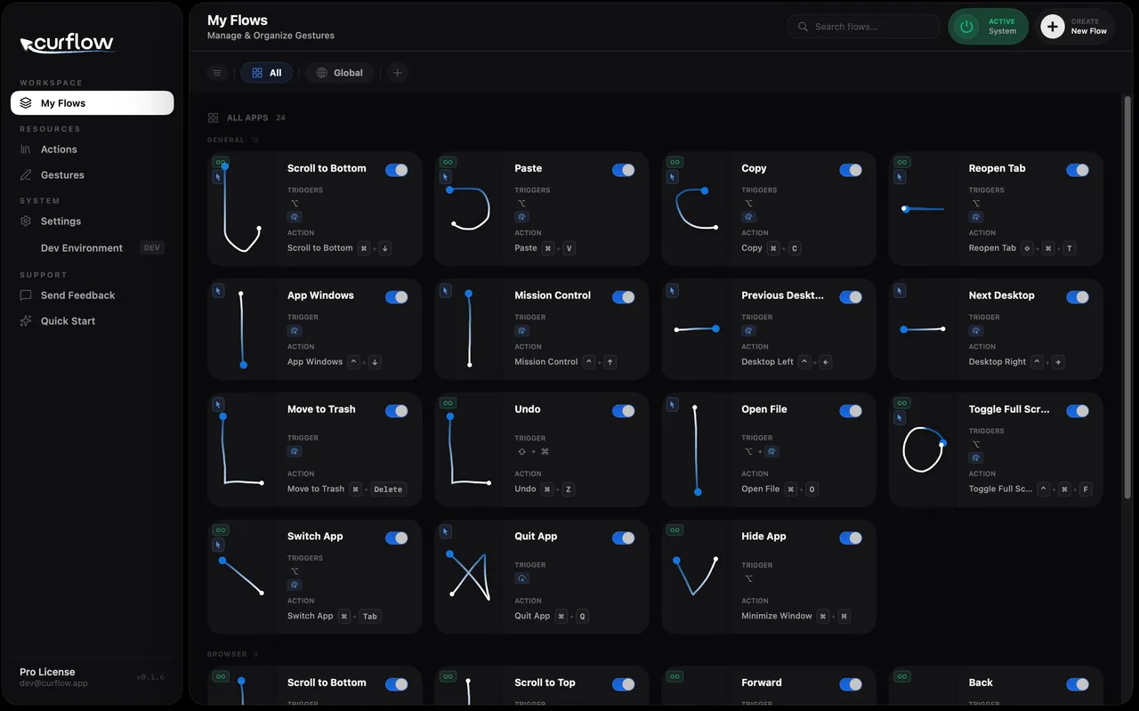Click the vertical scrollbar of flows list

(x=1128, y=298)
